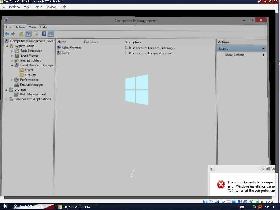Click the keyboard icon in host taskbar
This screenshot has height=210, width=280.
click(242, 207)
